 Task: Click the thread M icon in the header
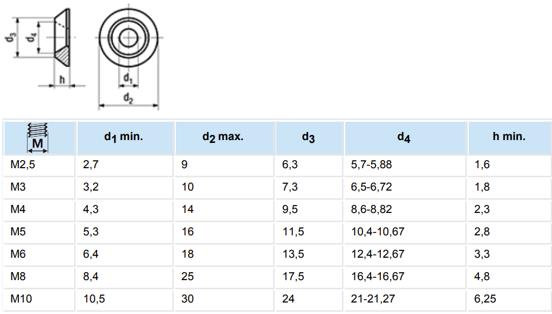tap(38, 138)
